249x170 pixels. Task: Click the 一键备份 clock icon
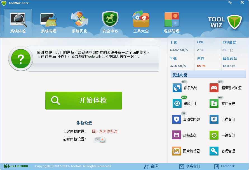214,135
